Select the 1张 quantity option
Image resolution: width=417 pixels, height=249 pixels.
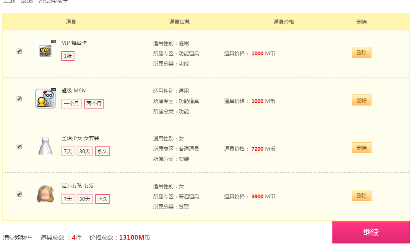tap(68, 56)
